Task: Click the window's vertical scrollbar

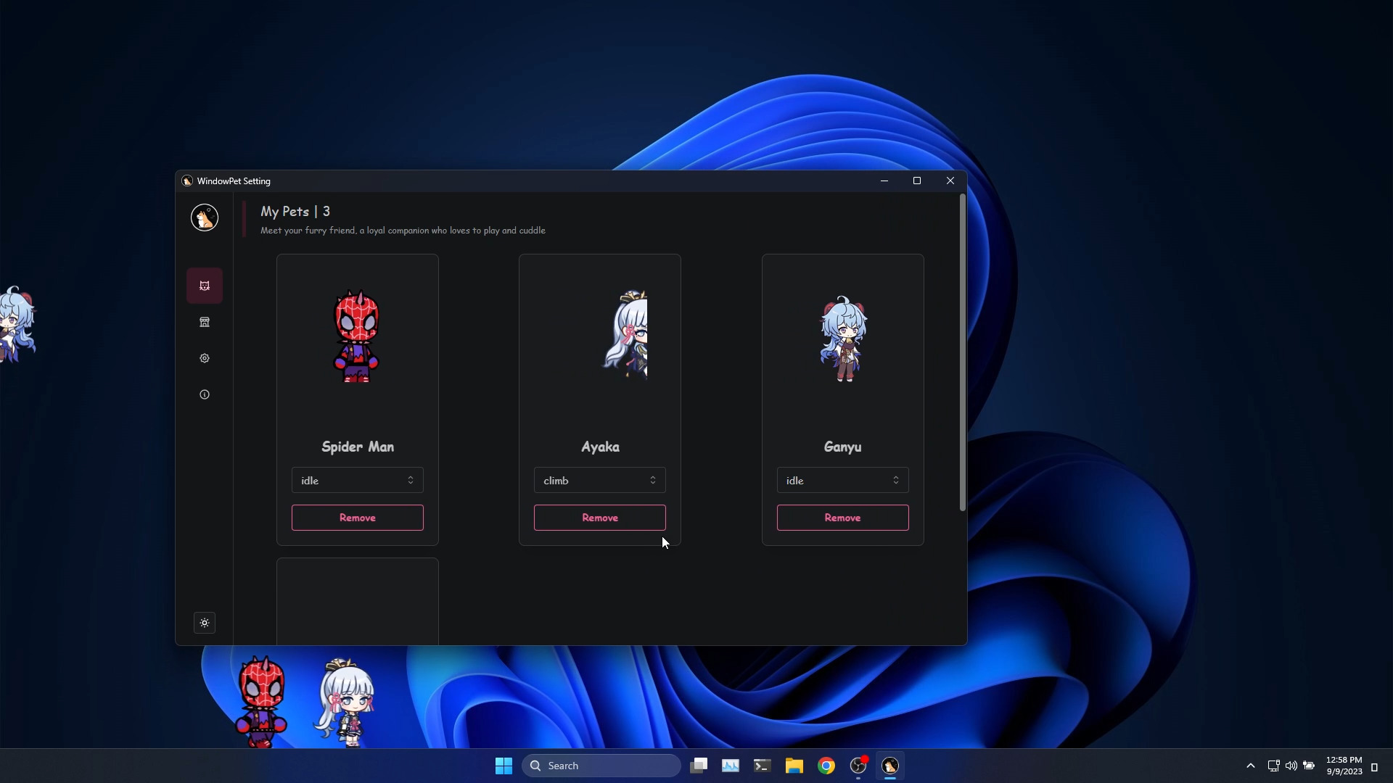Action: pyautogui.click(x=962, y=352)
